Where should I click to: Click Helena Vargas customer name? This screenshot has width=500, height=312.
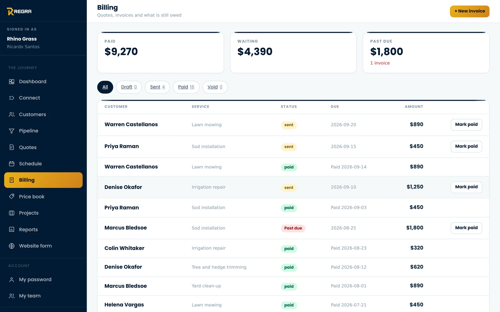(124, 305)
